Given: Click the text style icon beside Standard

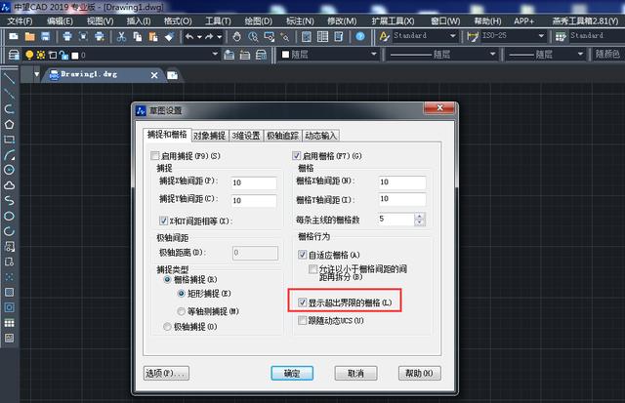Looking at the screenshot, I should pos(384,37).
